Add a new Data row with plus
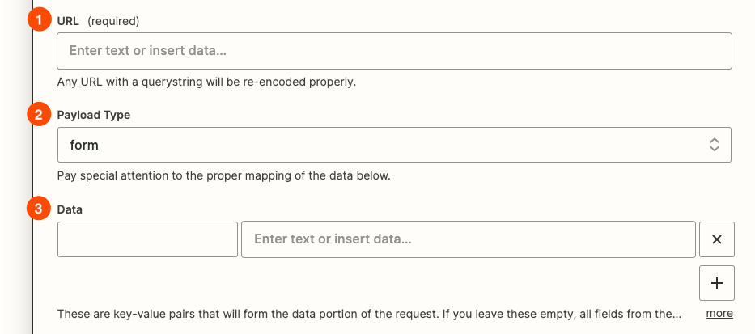Screen dimensions: 755x334 click(x=716, y=283)
